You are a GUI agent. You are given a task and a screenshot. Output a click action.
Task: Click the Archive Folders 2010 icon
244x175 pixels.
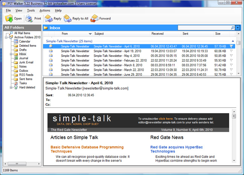(x=11, y=37)
